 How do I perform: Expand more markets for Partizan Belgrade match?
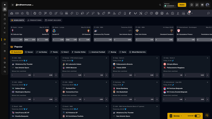[207, 99]
